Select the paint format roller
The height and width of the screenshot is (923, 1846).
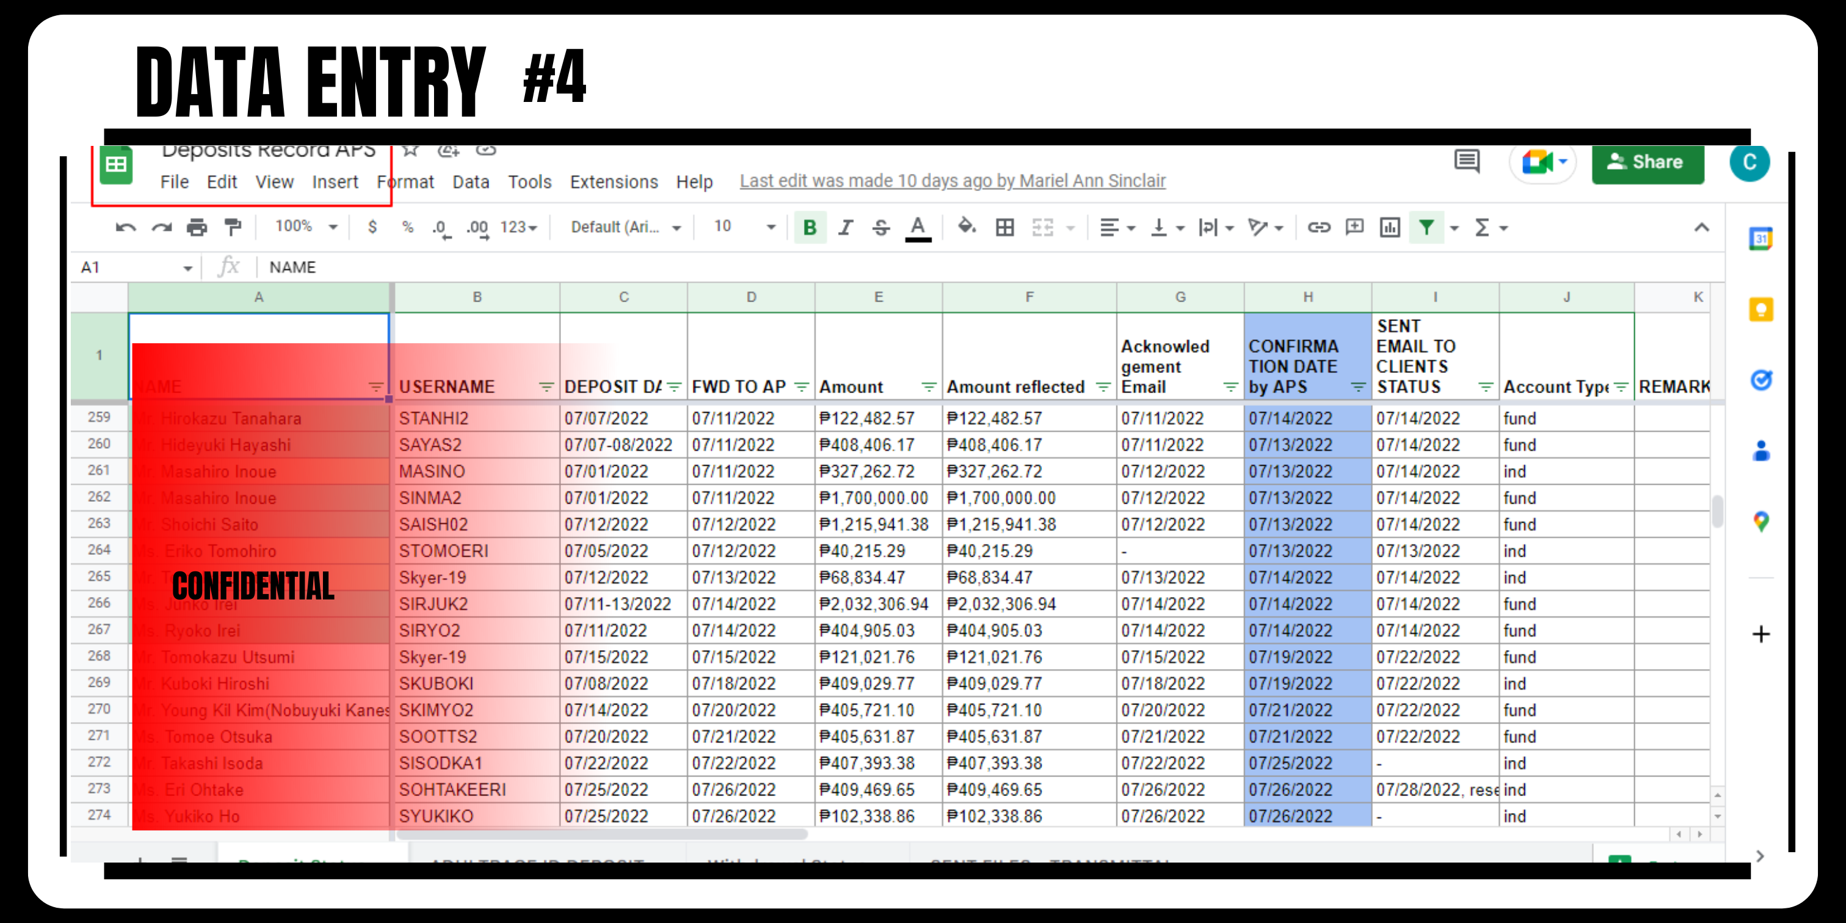232,228
